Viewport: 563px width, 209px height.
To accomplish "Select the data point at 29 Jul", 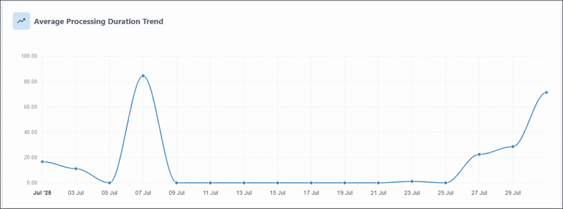I will pyautogui.click(x=513, y=146).
